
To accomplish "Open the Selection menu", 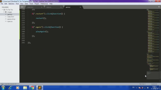I will [11, 4].
